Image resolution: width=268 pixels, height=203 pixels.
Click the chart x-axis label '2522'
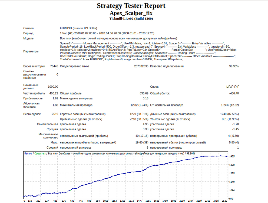pos(224,201)
